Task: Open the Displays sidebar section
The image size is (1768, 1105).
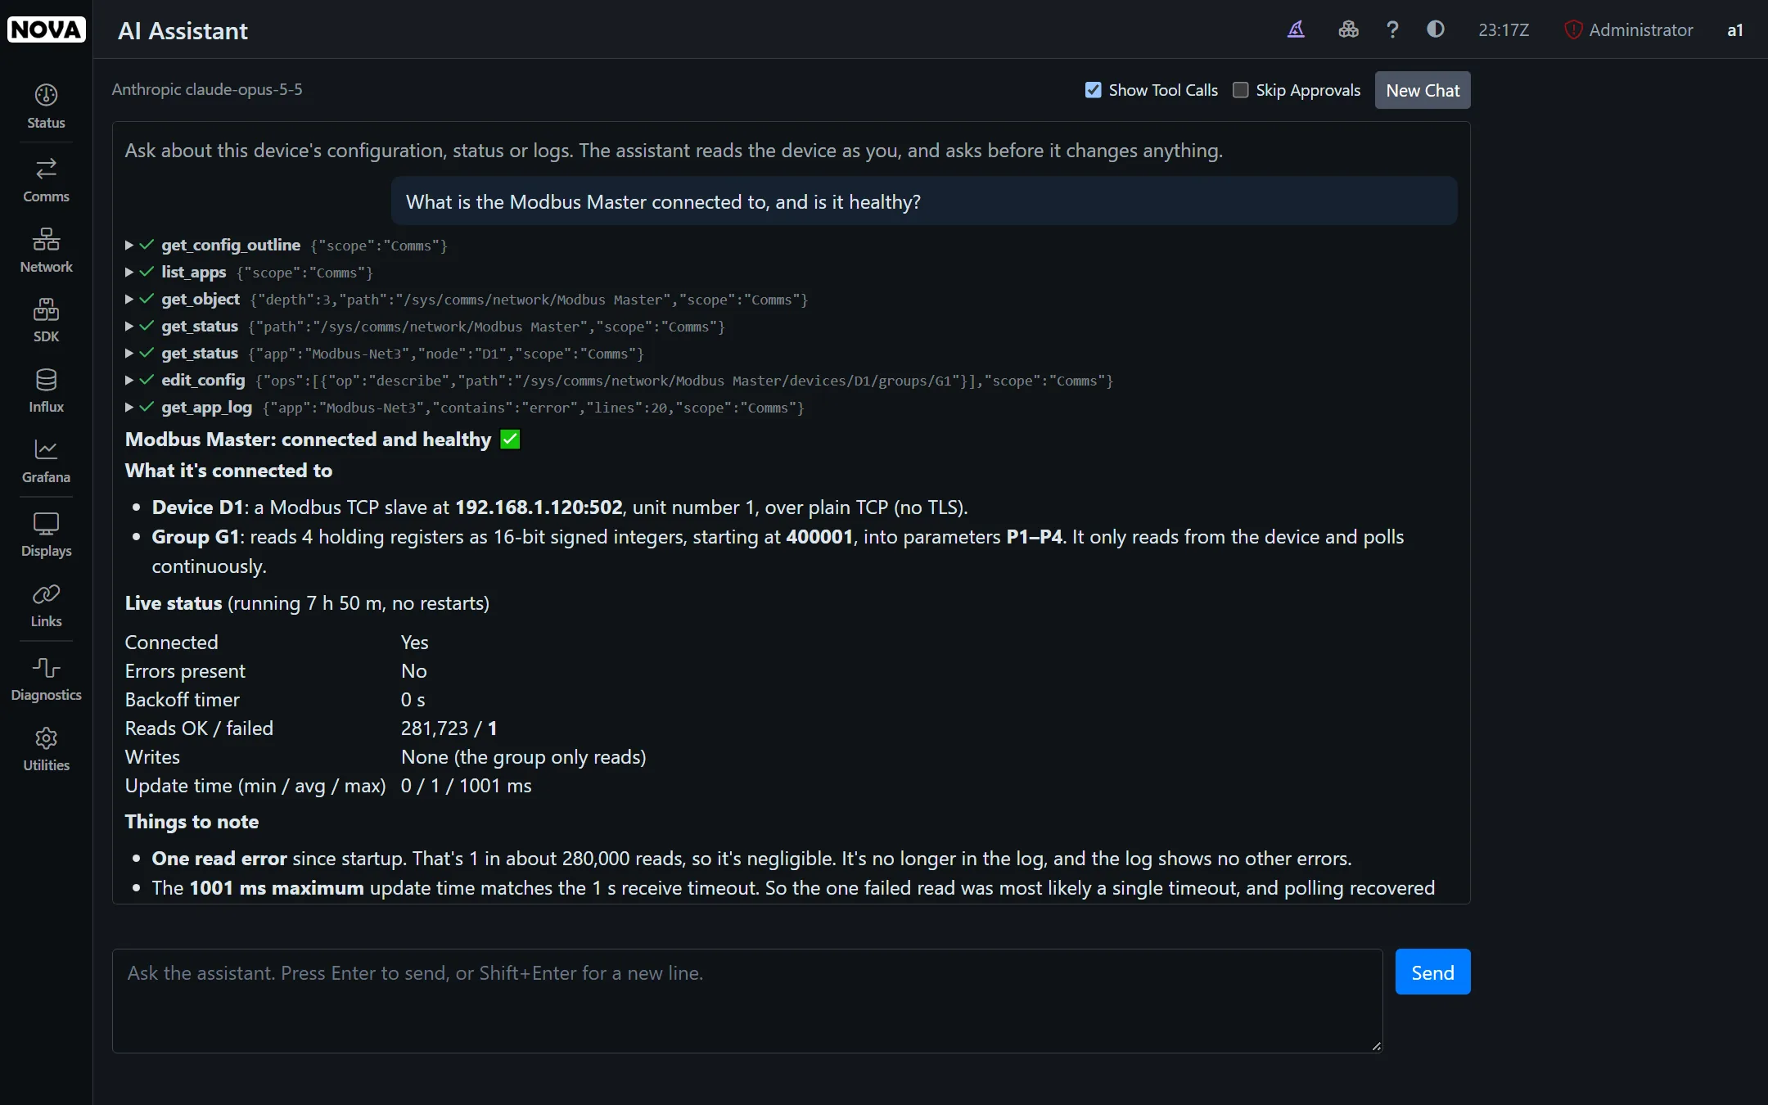Action: (x=46, y=534)
